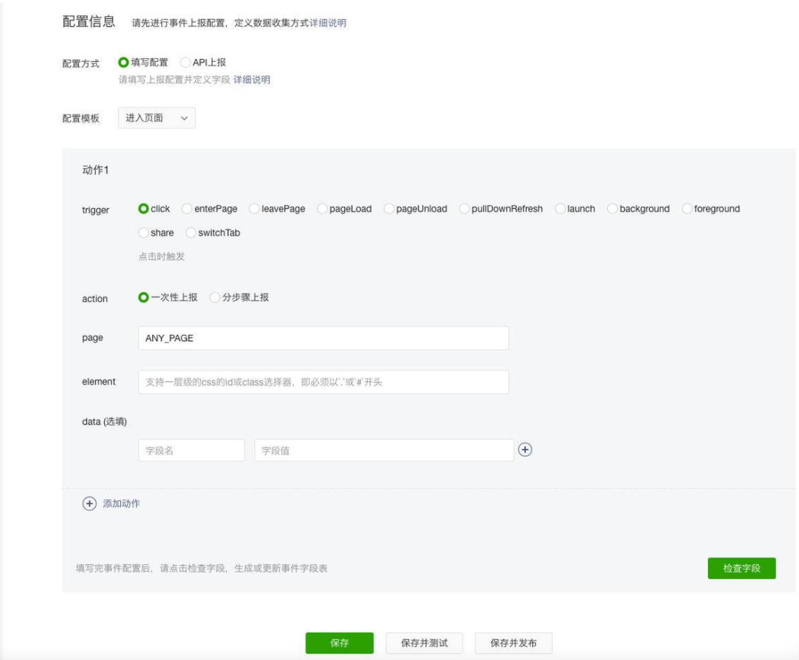This screenshot has height=660, width=799.
Task: Focus the element CSS selector input
Action: pos(323,382)
